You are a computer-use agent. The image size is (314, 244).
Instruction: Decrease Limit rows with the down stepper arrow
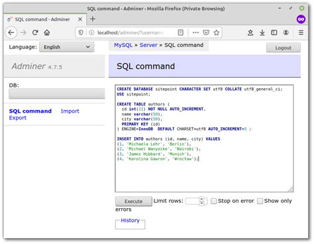pos(201,204)
